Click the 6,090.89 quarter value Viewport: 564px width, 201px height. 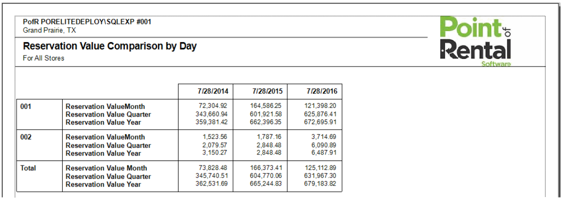tap(323, 145)
